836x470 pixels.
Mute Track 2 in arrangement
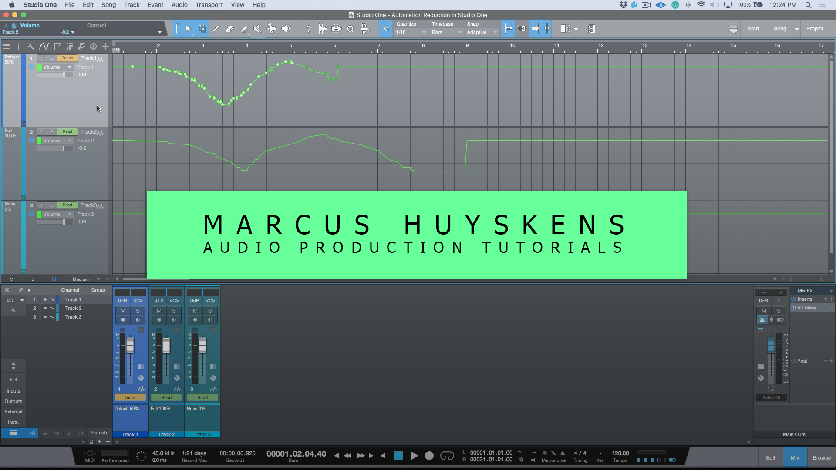pos(41,132)
